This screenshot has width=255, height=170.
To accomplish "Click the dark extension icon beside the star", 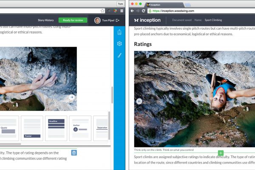I will pos(109,11).
